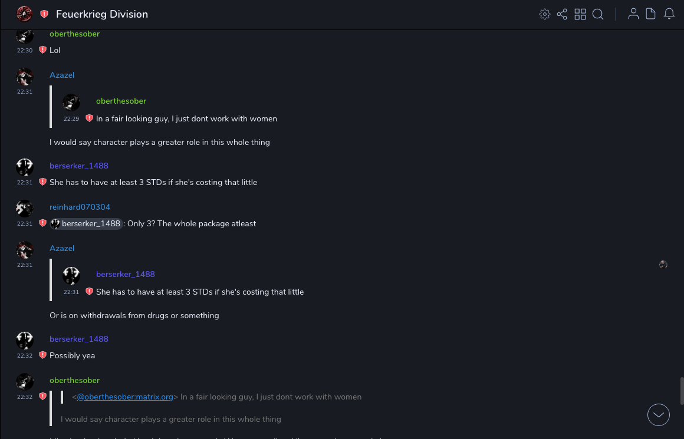
Task: Jump to latest messages with the down-arrow button
Action: point(659,415)
